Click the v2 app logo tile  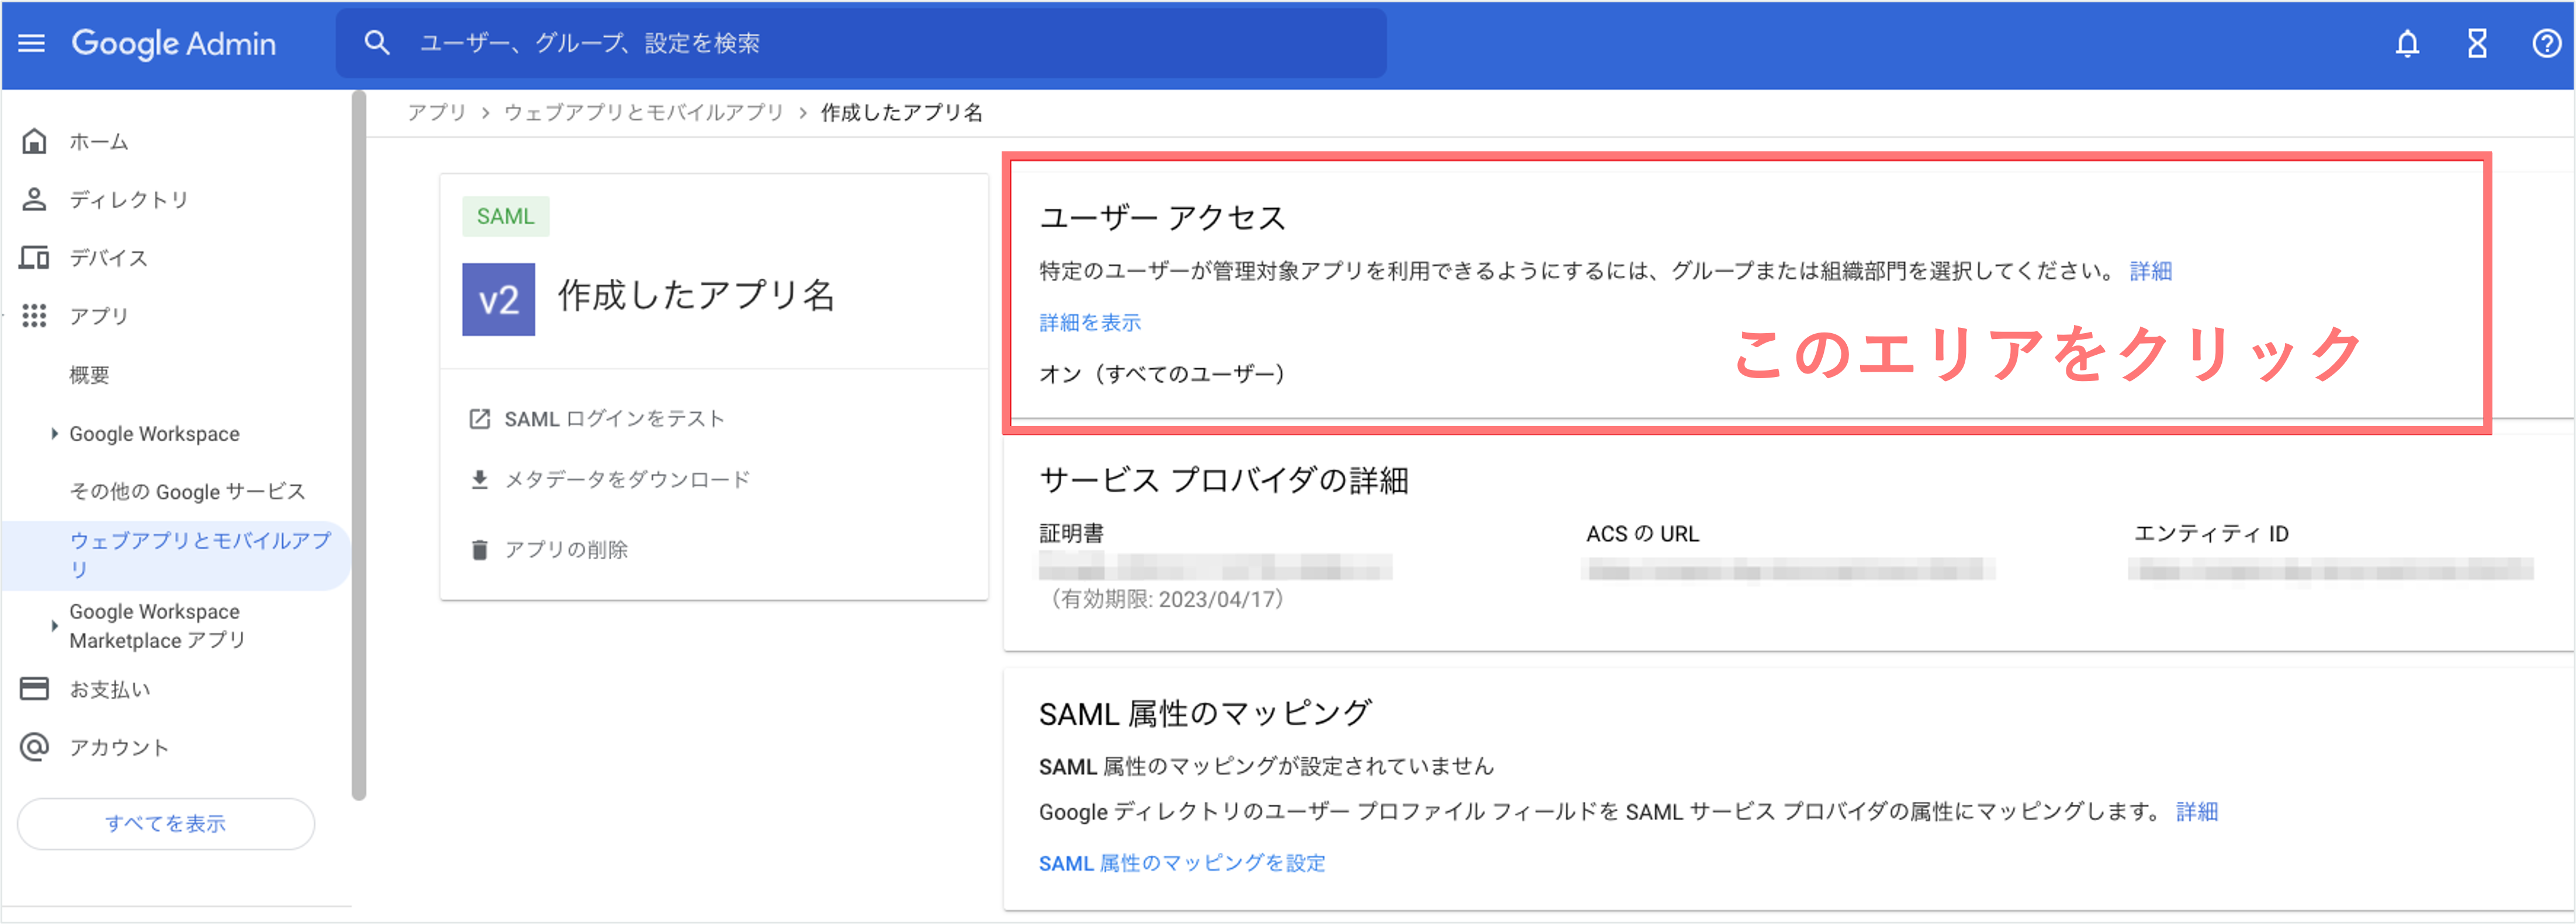pos(498,299)
